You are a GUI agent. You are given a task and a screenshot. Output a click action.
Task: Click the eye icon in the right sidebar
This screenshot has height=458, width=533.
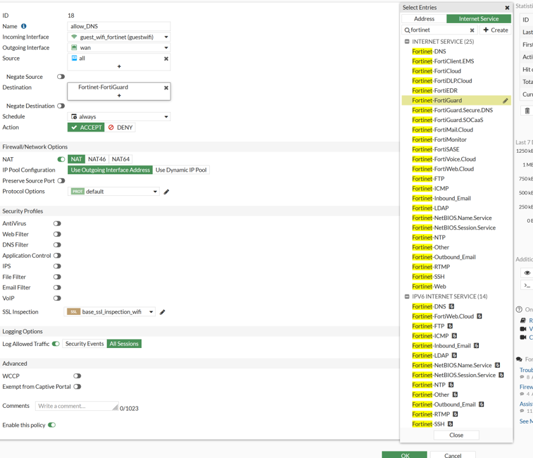pyautogui.click(x=527, y=273)
